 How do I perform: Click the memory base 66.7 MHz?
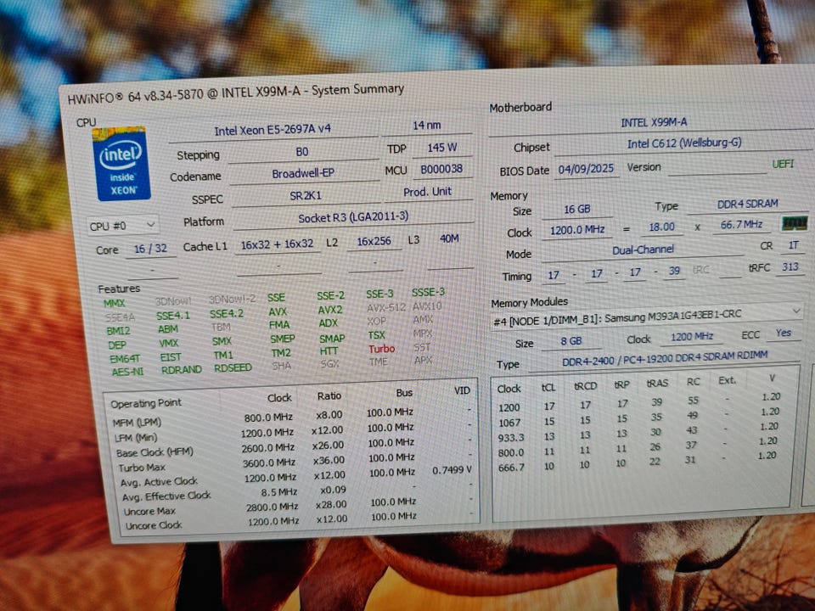[x=742, y=225]
